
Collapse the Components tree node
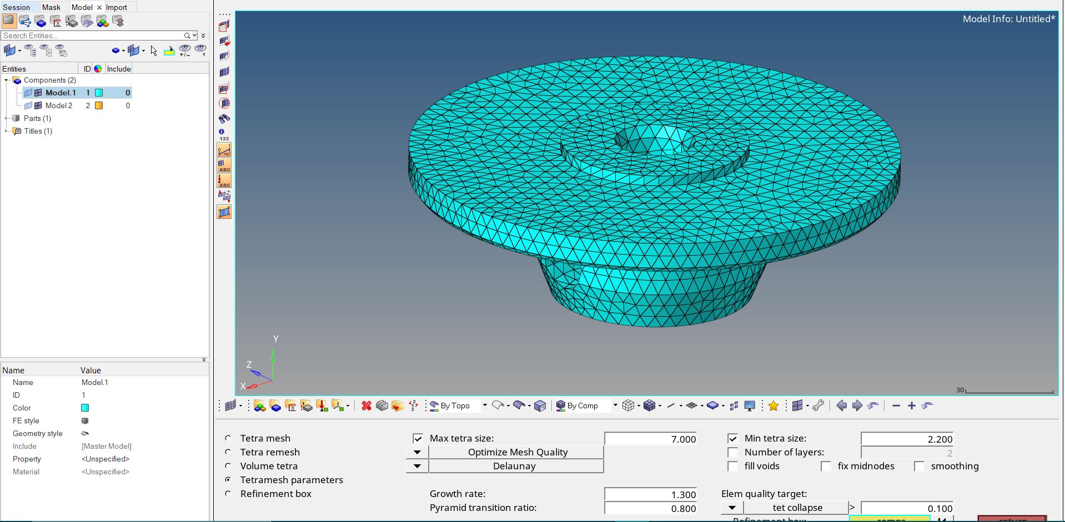click(x=6, y=80)
